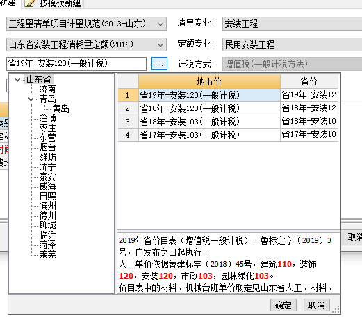Viewport: 362px width, 321px height.
Task: Select 滨州 in the region tree
Action: [47, 206]
